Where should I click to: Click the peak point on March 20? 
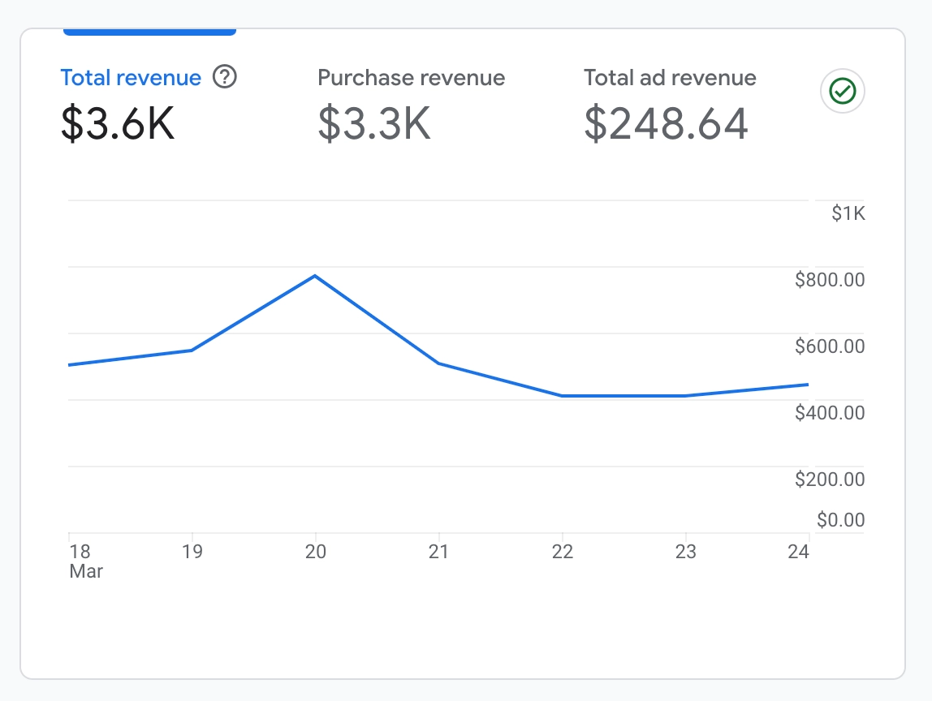pos(315,276)
